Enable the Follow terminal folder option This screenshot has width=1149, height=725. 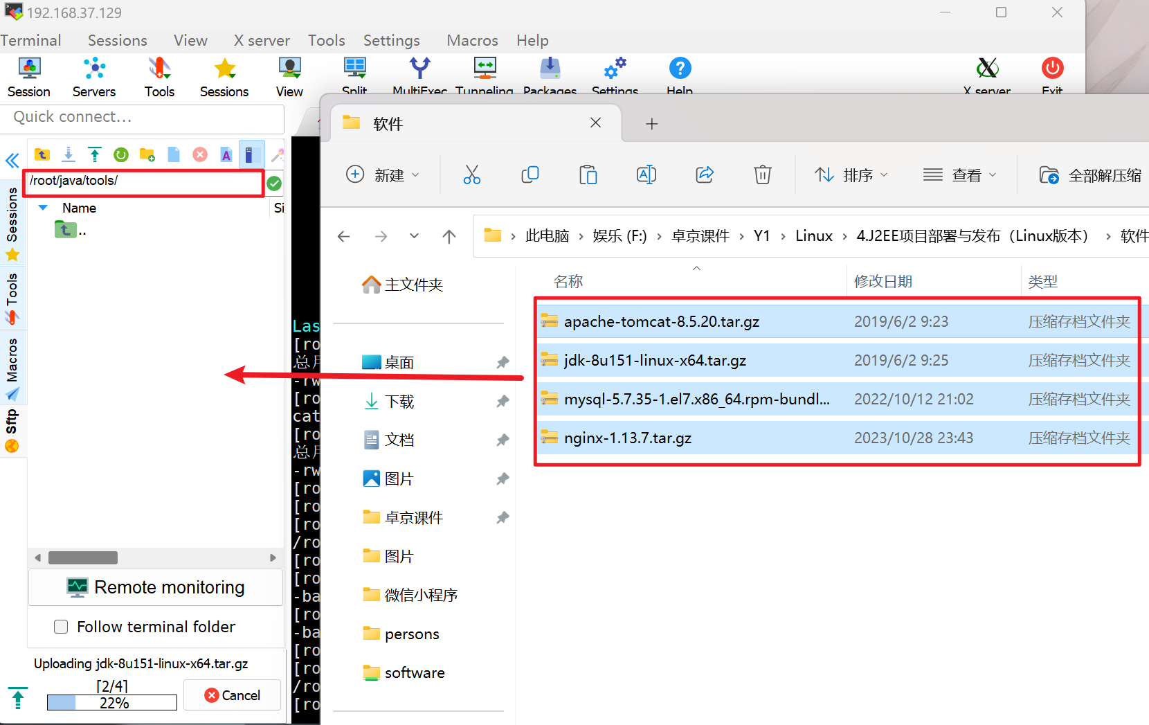tap(61, 626)
